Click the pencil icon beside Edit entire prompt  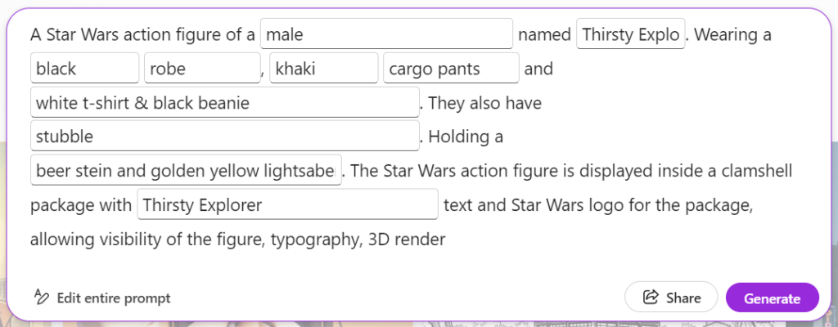click(x=41, y=297)
